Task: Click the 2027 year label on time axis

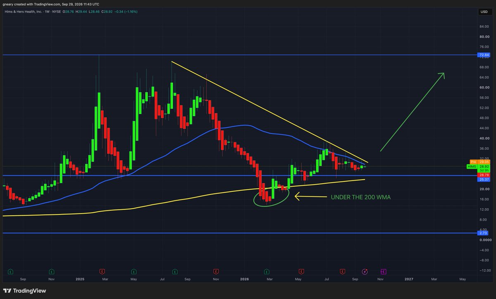Action: (409, 280)
